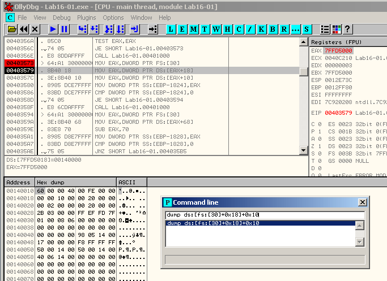This screenshot has width=387, height=281.
Task: Select the dump command history entry
Action: coord(260,223)
